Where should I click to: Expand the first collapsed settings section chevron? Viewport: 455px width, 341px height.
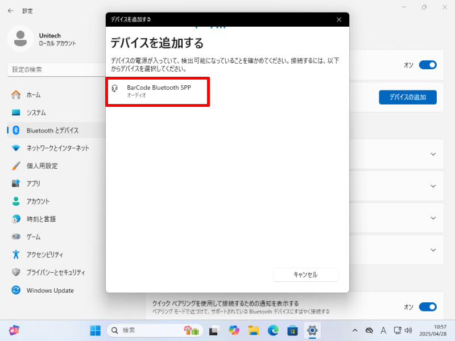433,154
